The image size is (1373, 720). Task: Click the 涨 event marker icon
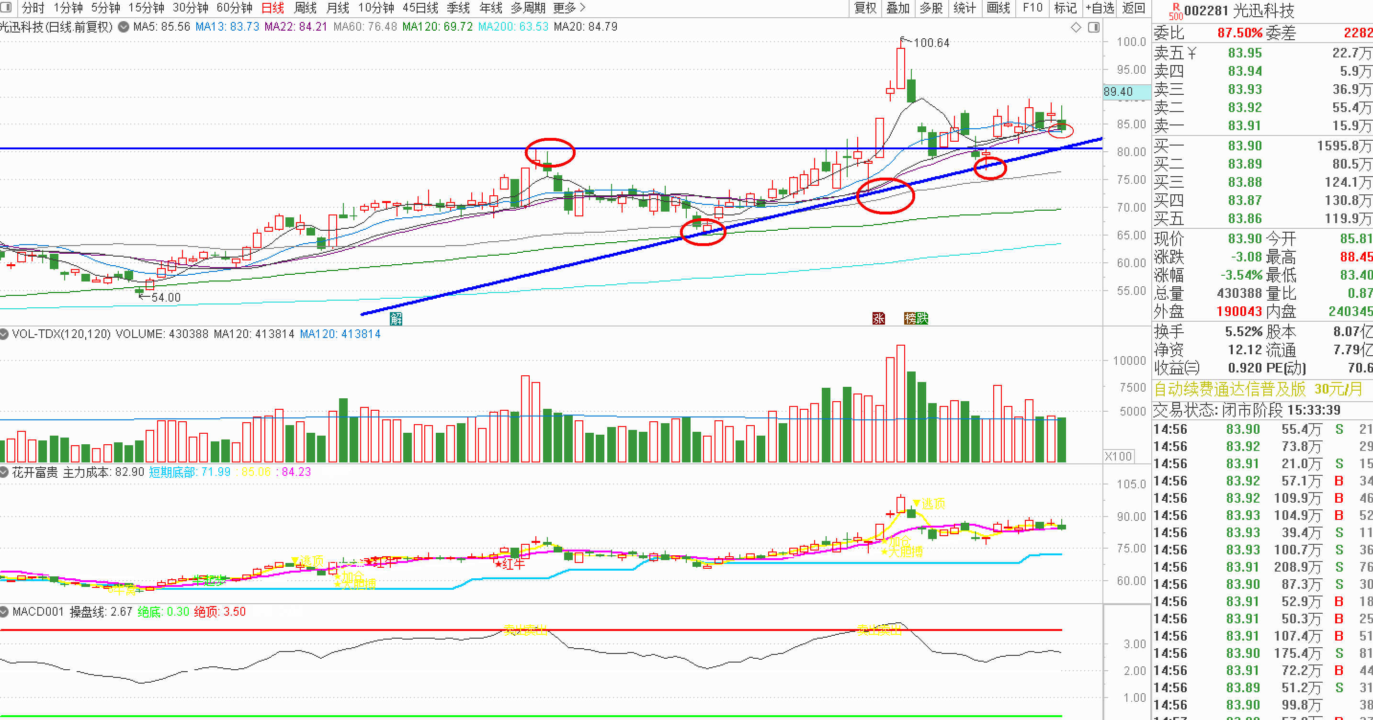coord(878,319)
